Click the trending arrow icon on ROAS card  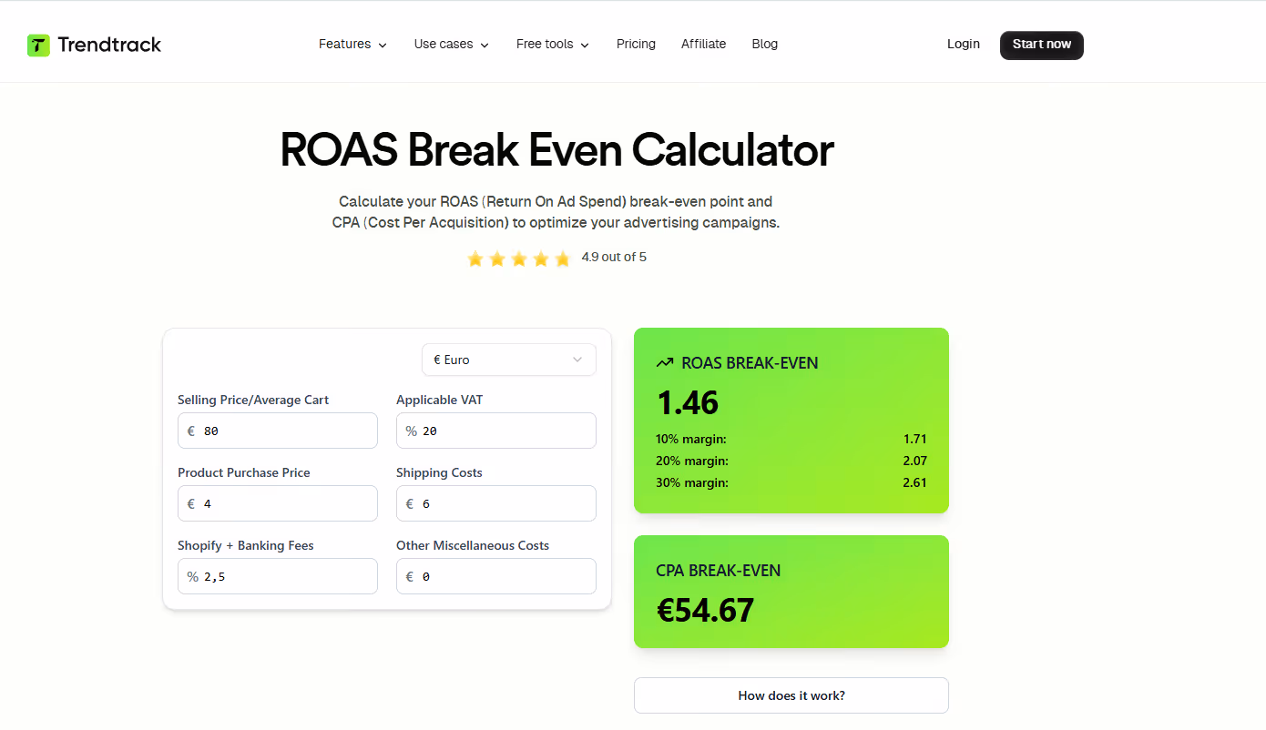[664, 361]
